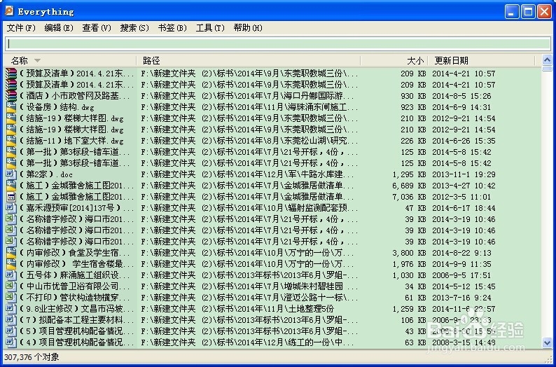556x367 pixels.
Task: Click the date 2013-4-27 10:42
Action: (464, 186)
